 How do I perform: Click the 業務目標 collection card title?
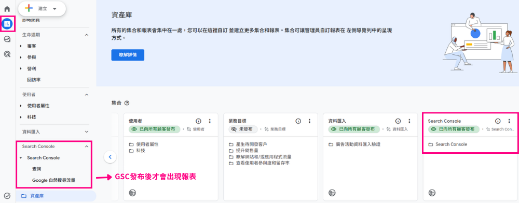pyautogui.click(x=237, y=121)
